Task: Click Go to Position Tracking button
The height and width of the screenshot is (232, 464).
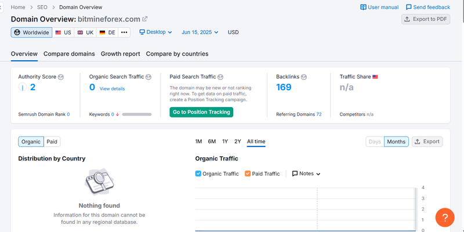Action: coord(201,112)
